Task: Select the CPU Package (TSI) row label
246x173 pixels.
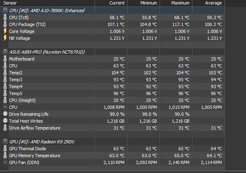Action: pyautogui.click(x=27, y=24)
